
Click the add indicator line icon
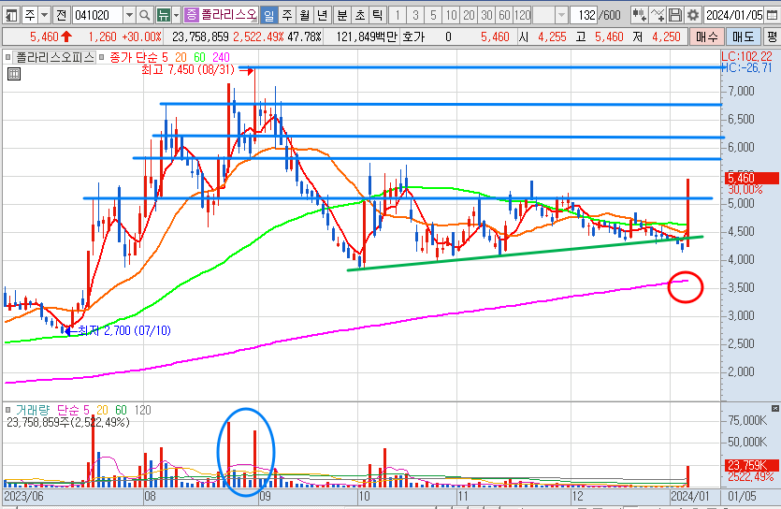point(658,15)
